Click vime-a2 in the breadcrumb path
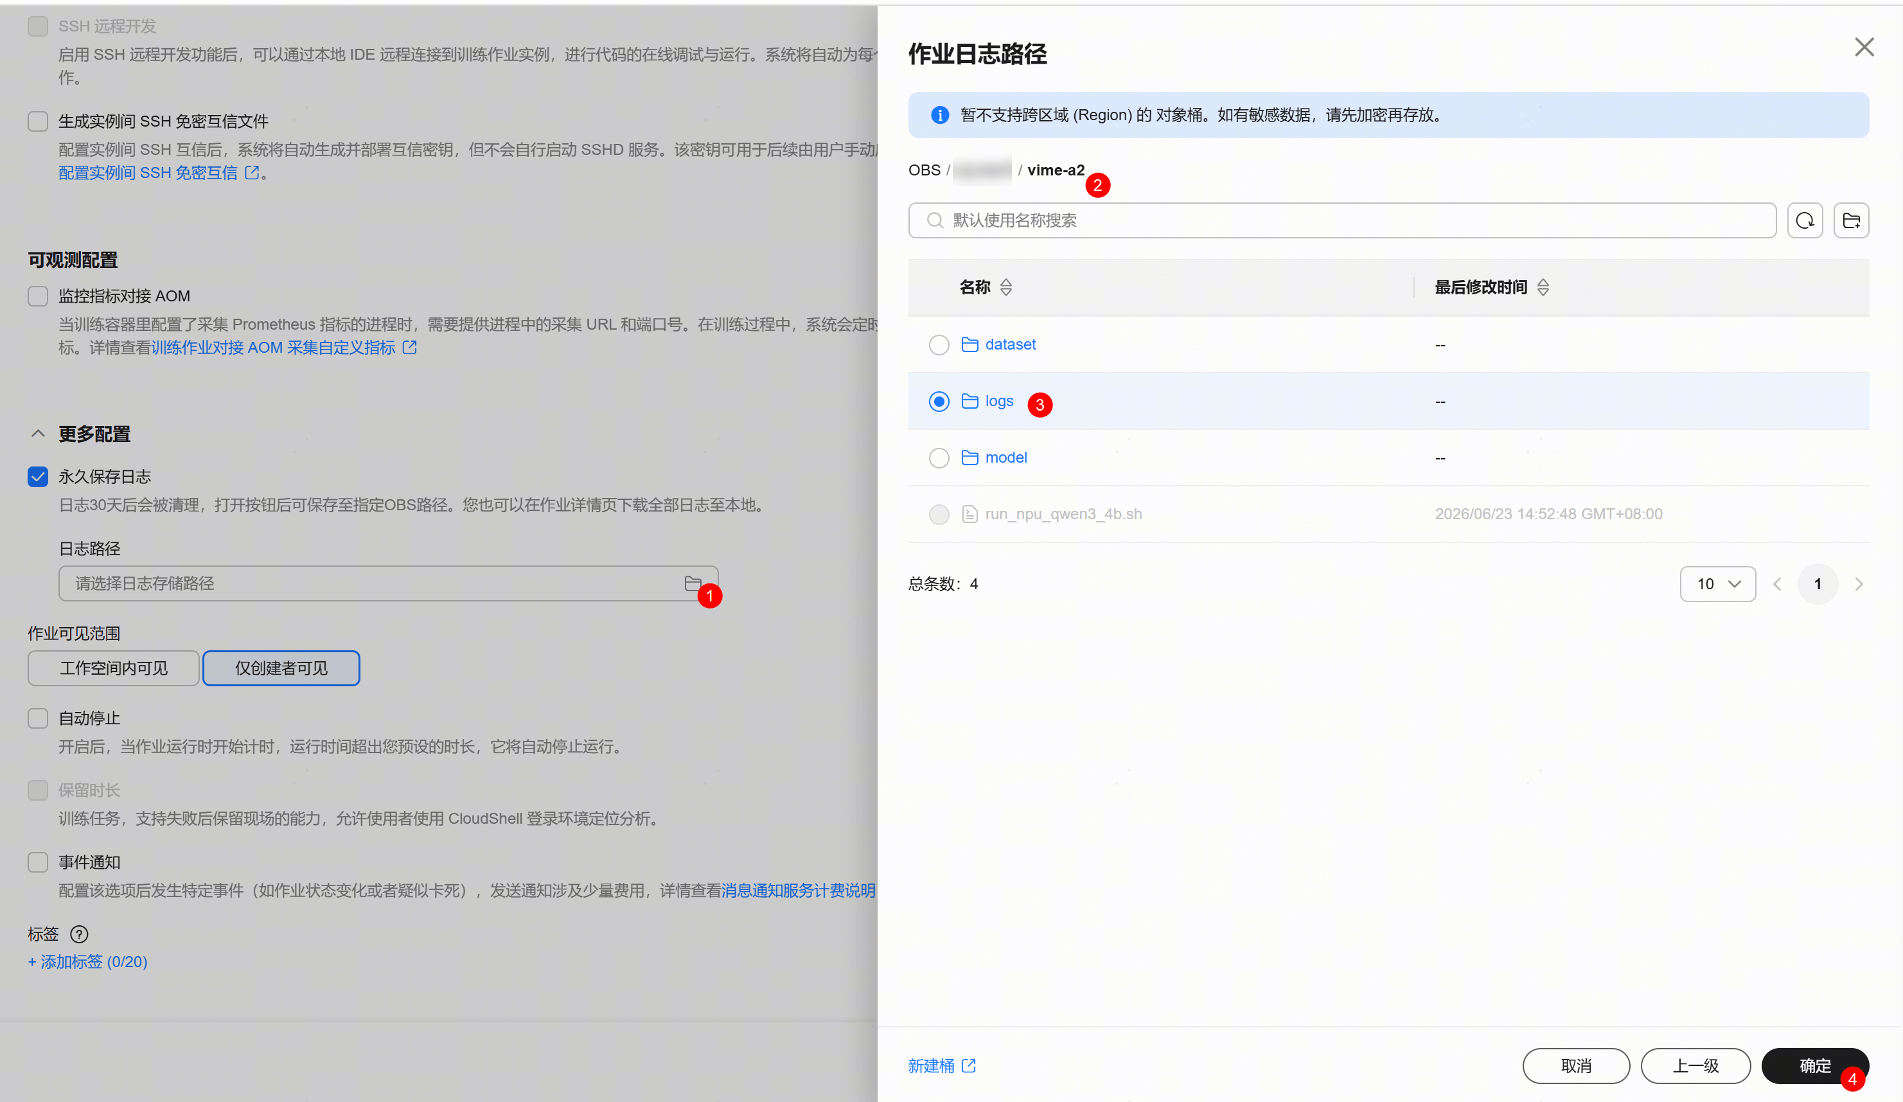 pos(1056,170)
